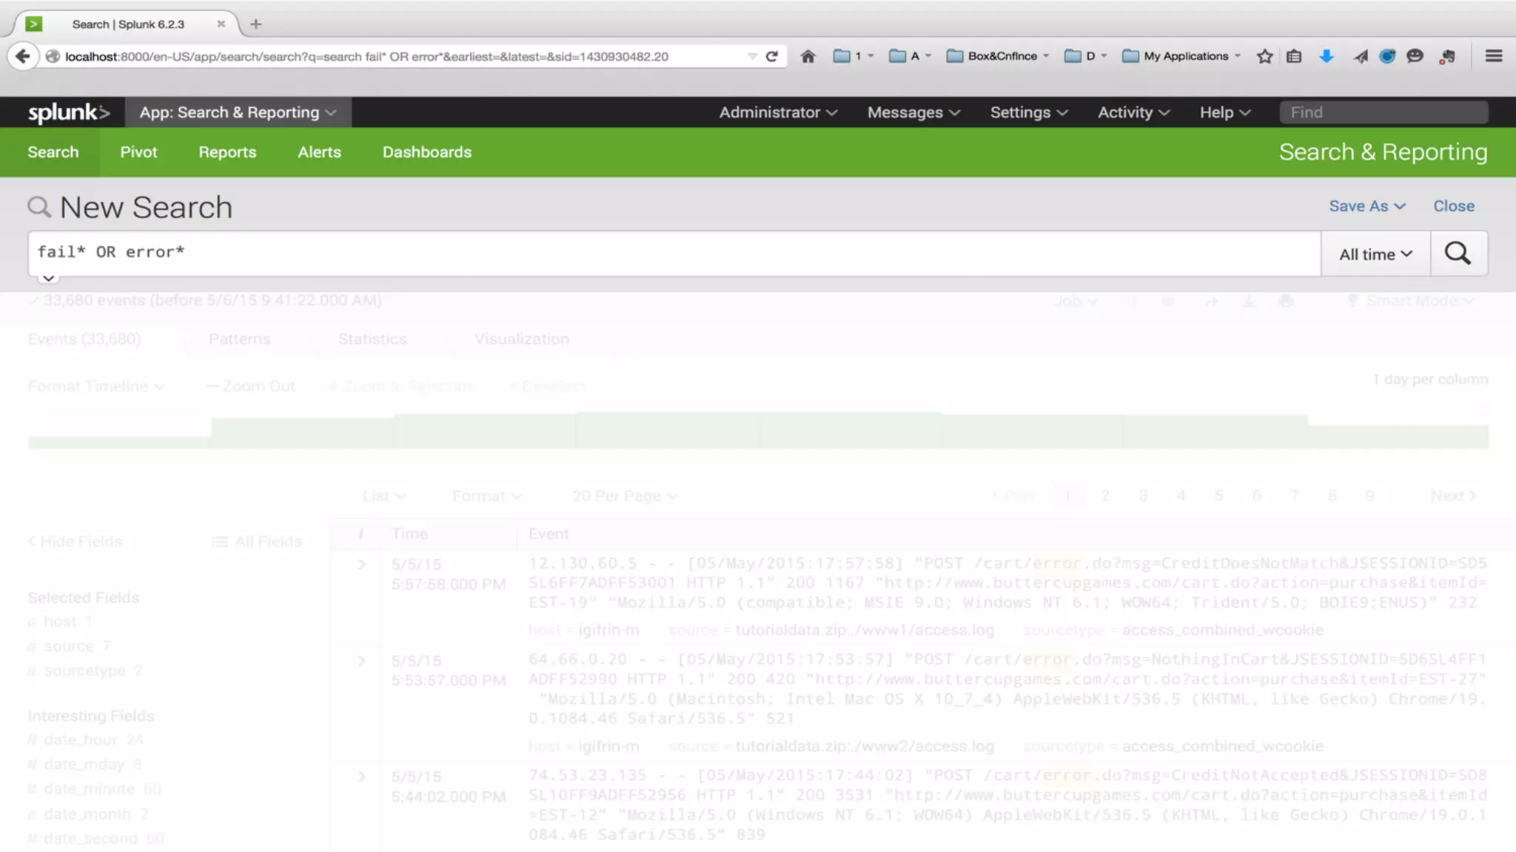Screen dimensions: 1516x852
Task: Click into search query box
Action: pos(674,253)
